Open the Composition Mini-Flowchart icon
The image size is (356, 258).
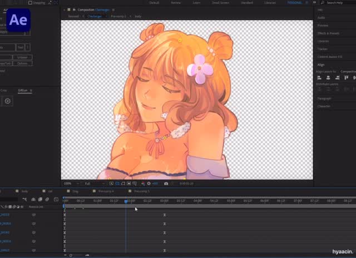(x=24, y=200)
